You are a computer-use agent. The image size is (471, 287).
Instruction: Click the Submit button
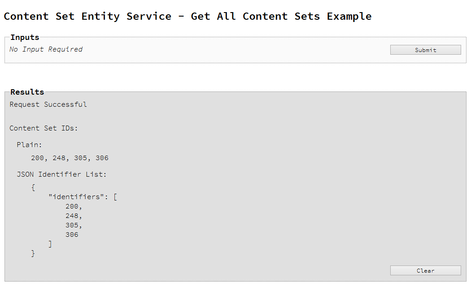(425, 50)
